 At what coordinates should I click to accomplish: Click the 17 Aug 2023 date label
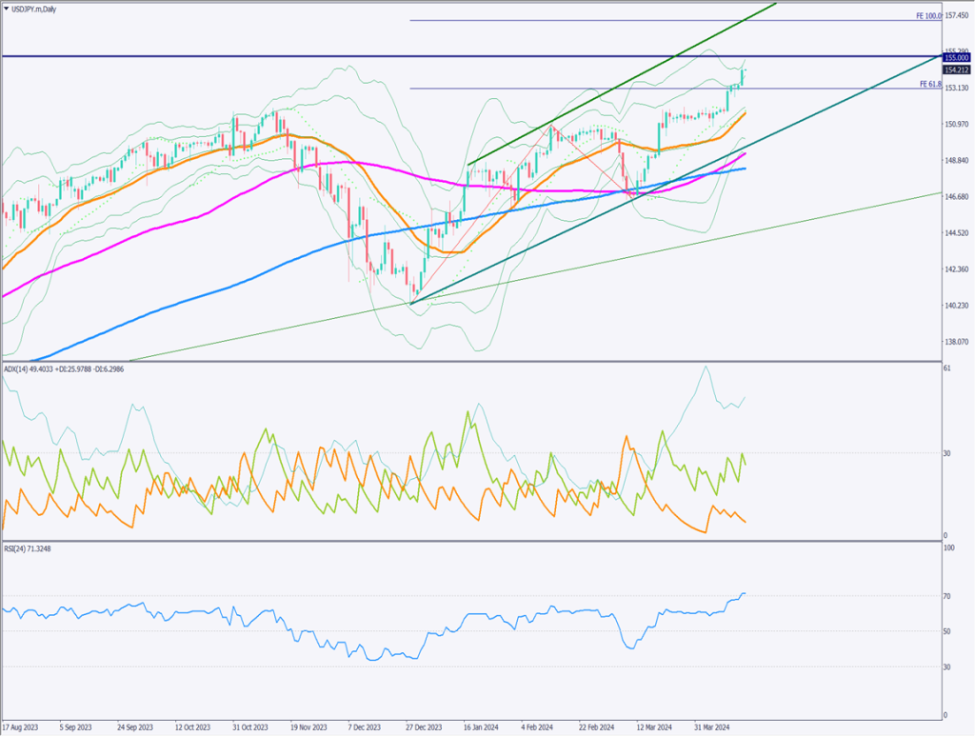19,728
